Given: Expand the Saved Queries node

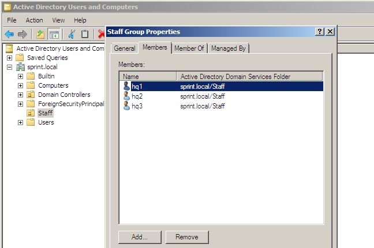Looking at the screenshot, I should (10, 58).
